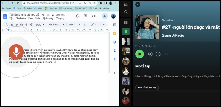
Task: Download the Spotify podcast episode
Action: pyautogui.click(x=150, y=54)
